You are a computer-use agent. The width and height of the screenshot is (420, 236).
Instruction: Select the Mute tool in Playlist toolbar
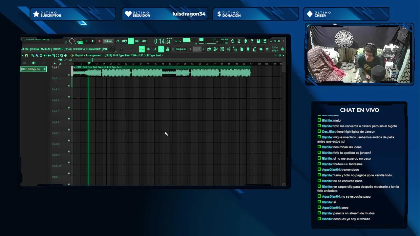[x=45, y=55]
